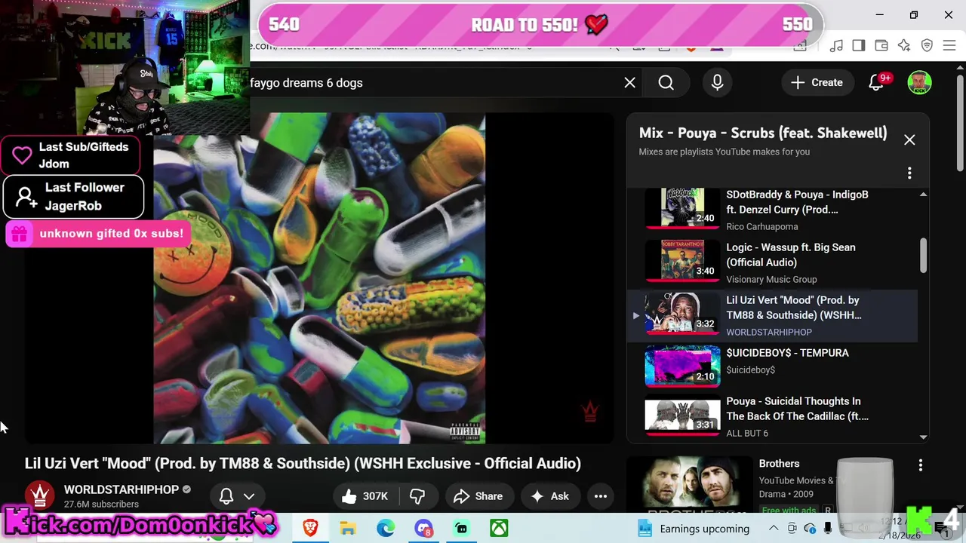The image size is (966, 543).
Task: Play $UICIDEBOY$ - TEMPURA thumbnail
Action: (682, 366)
